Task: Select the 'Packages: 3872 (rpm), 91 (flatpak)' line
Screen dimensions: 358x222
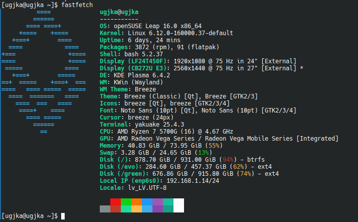Action: point(159,47)
